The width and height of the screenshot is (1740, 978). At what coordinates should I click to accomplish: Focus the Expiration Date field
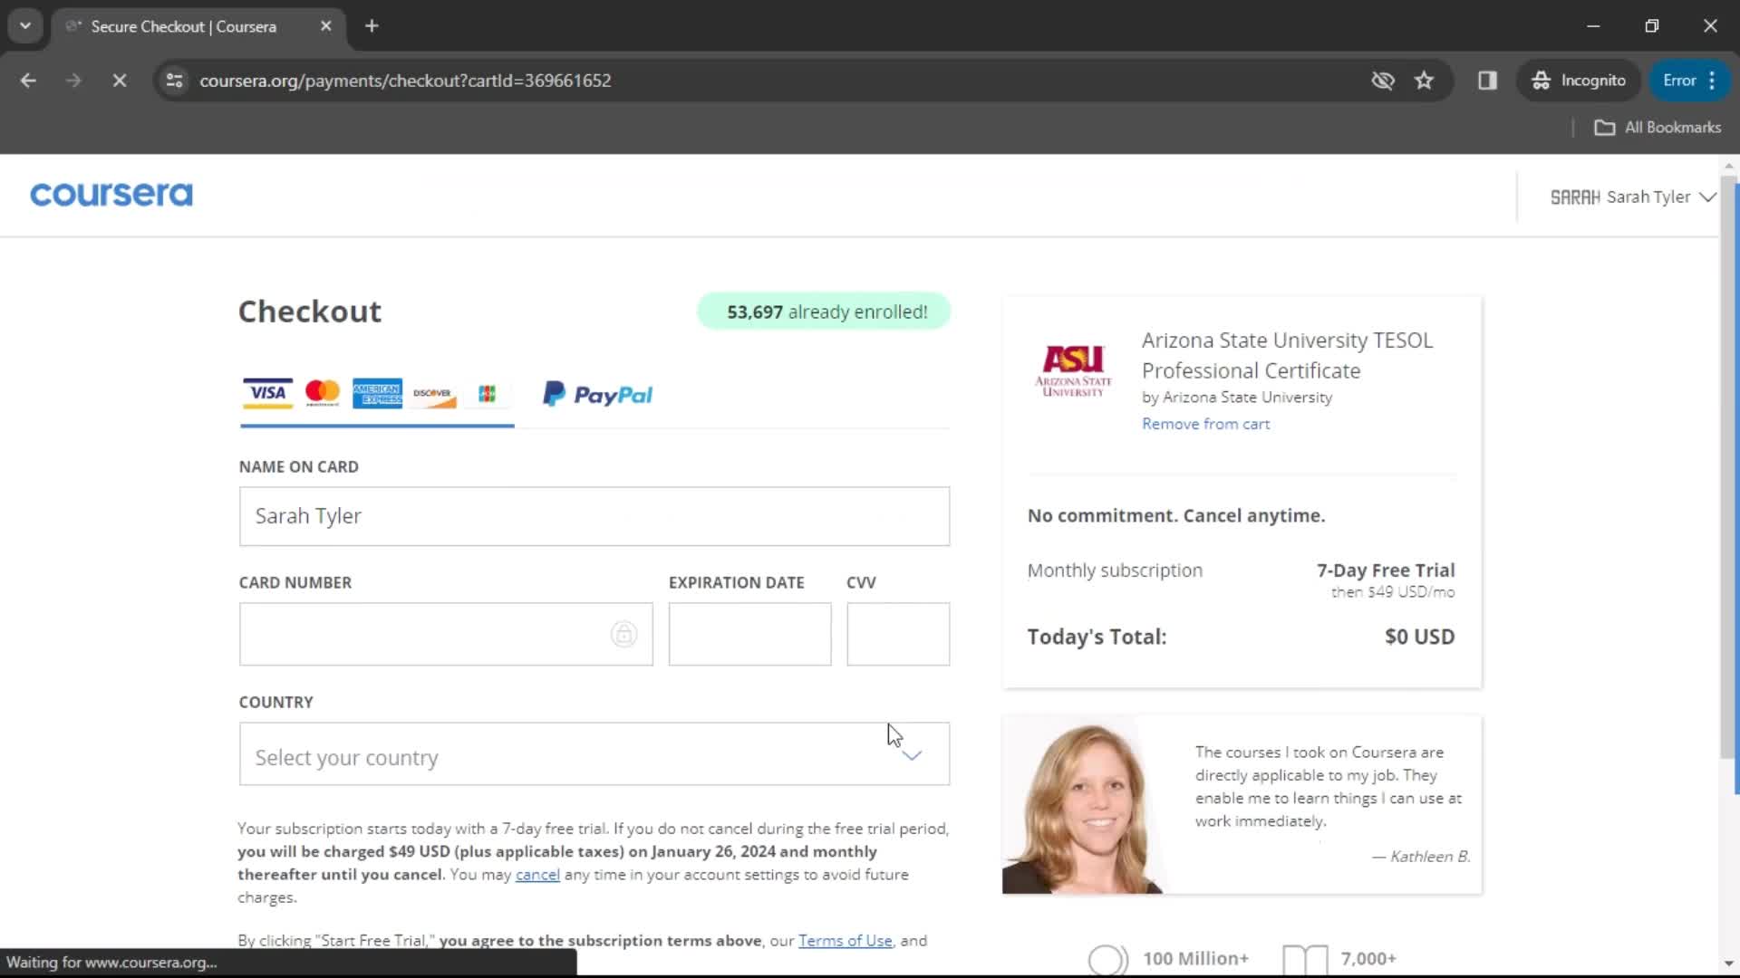coord(749,634)
